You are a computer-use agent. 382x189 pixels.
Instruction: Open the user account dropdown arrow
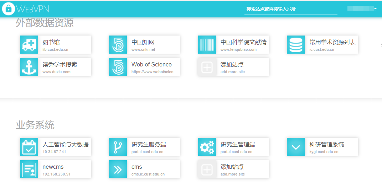[376, 9]
